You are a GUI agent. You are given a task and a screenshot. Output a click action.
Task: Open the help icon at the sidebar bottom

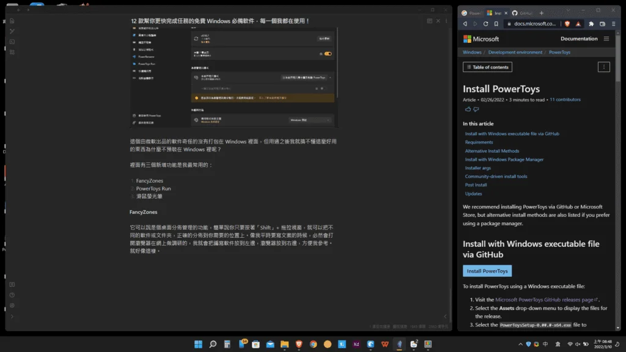click(12, 295)
